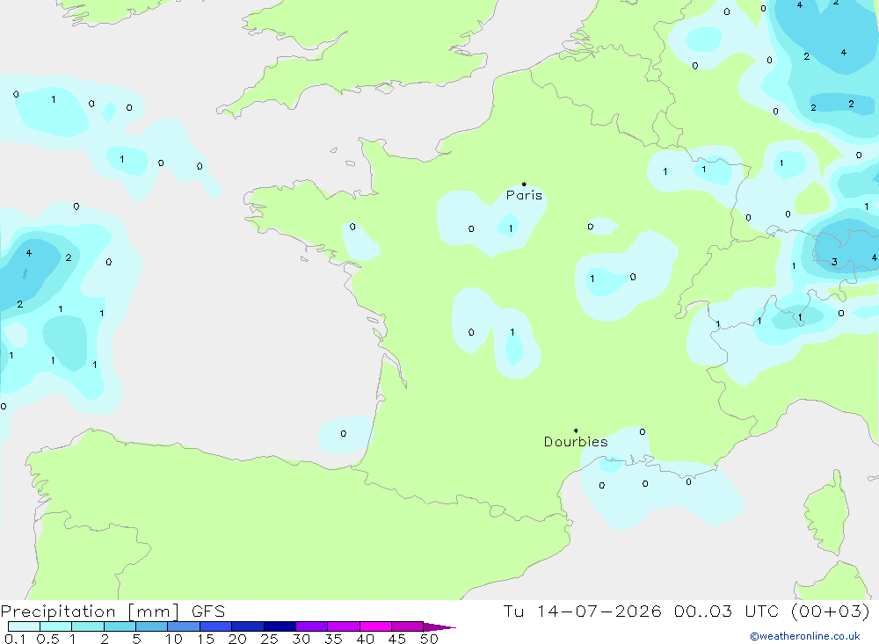Click the Paris location dot marker
879x644 pixels.
(524, 184)
